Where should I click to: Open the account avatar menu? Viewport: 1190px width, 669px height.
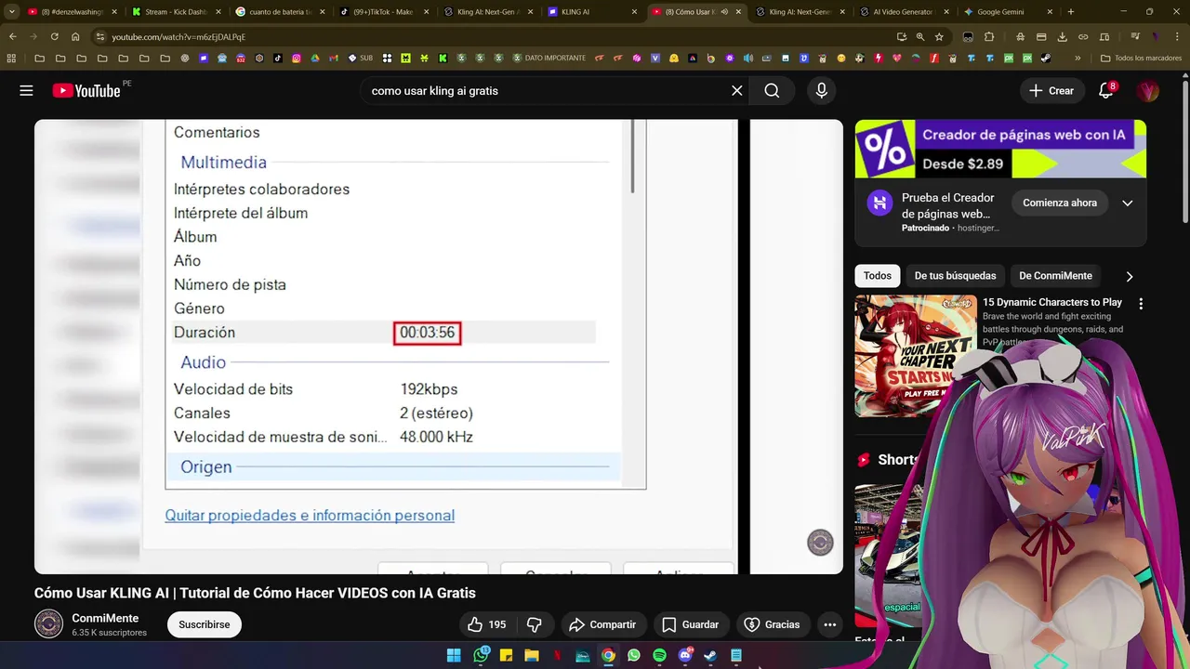point(1148,90)
